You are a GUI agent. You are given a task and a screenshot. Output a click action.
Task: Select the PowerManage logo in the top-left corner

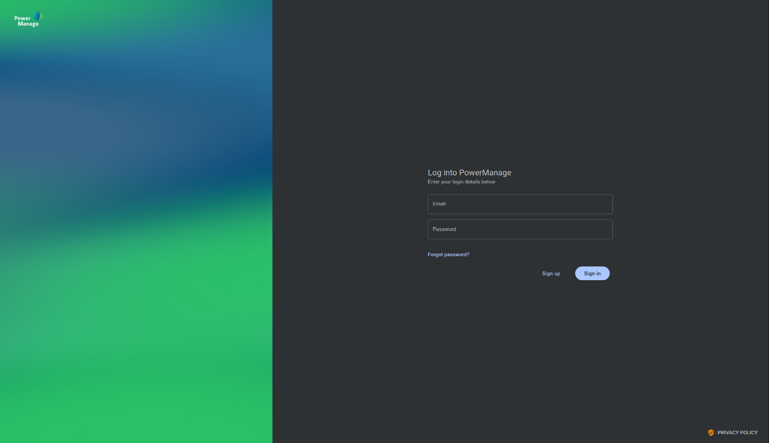[x=27, y=18]
